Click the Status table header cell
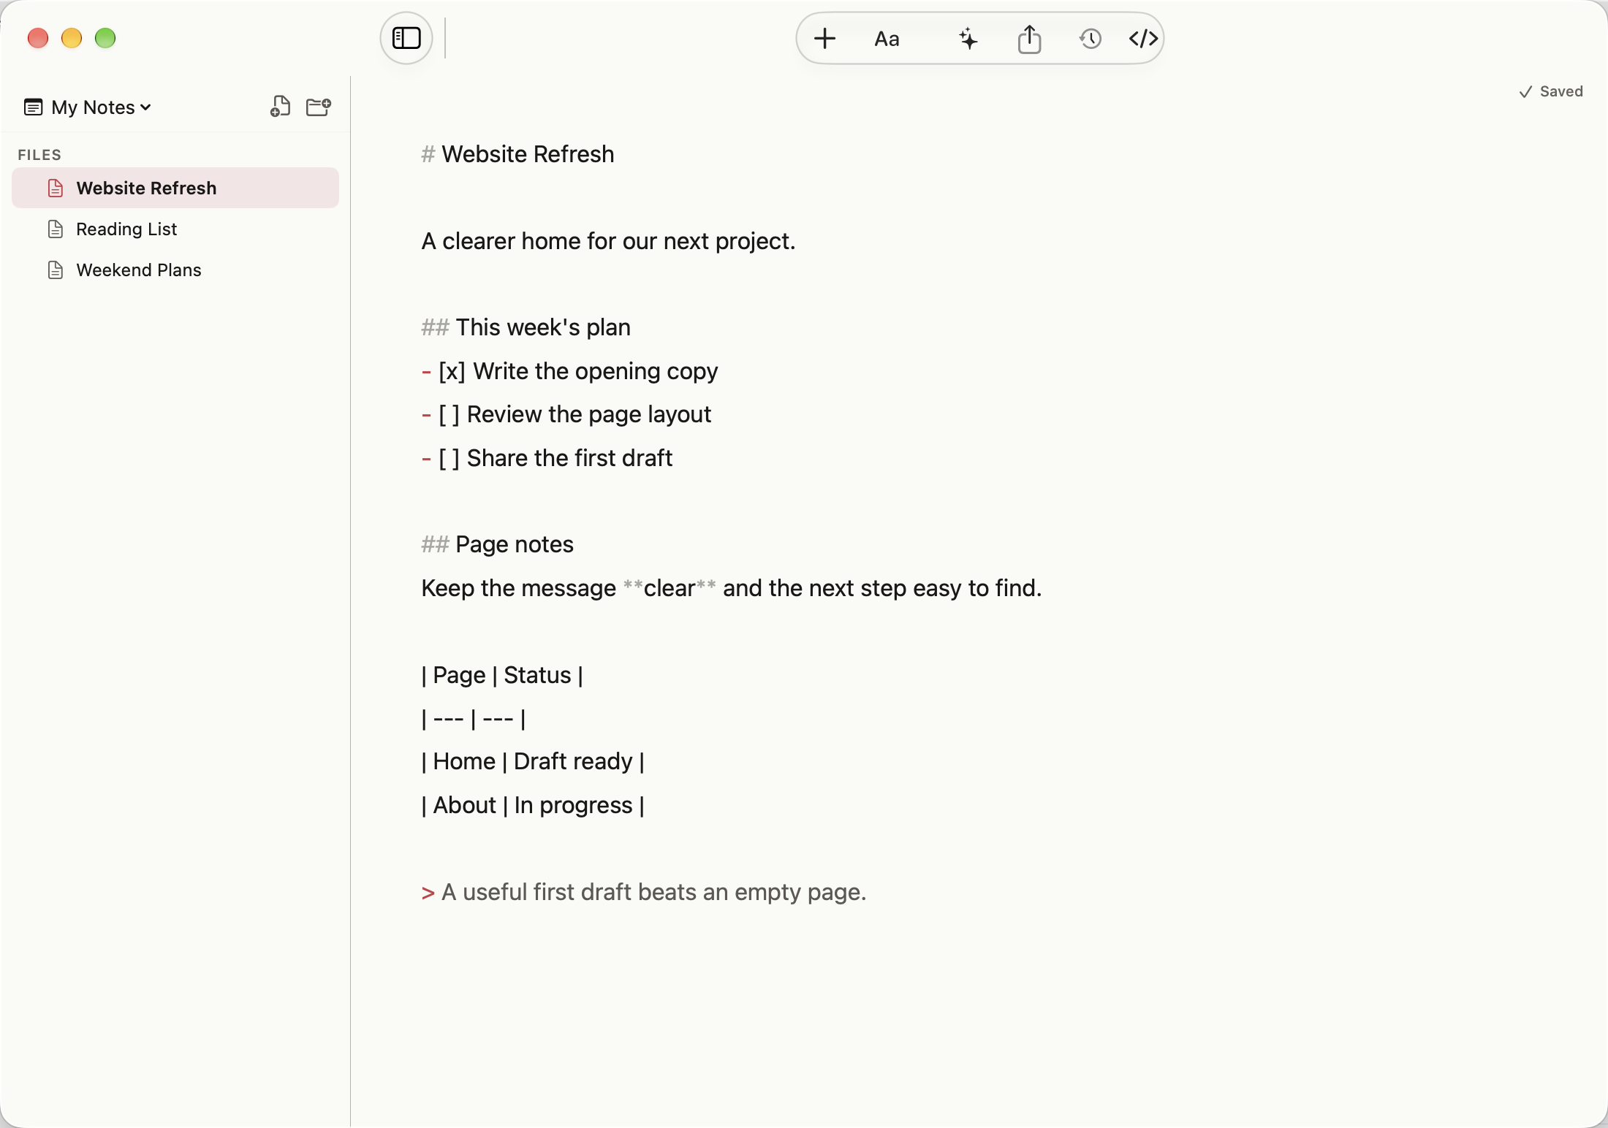Image resolution: width=1608 pixels, height=1128 pixels. (x=537, y=675)
